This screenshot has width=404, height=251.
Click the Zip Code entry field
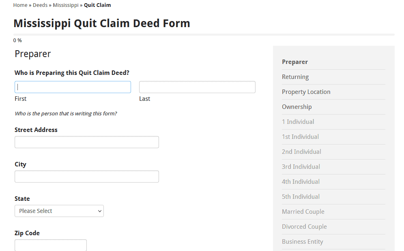click(x=50, y=245)
